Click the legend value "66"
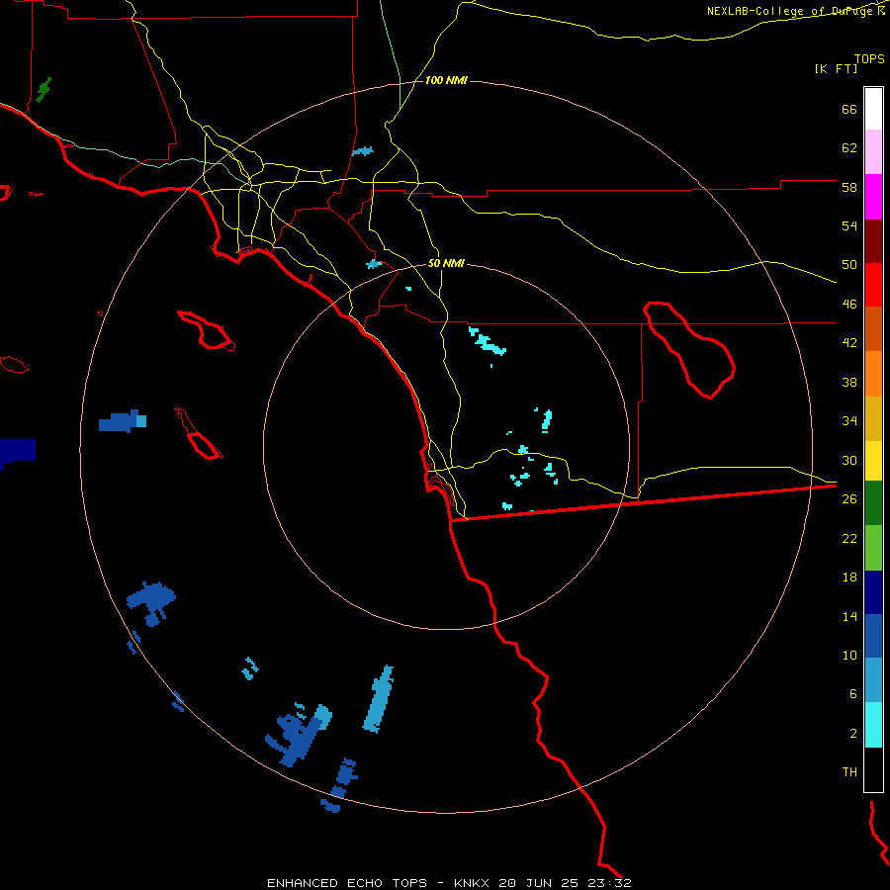 (849, 110)
